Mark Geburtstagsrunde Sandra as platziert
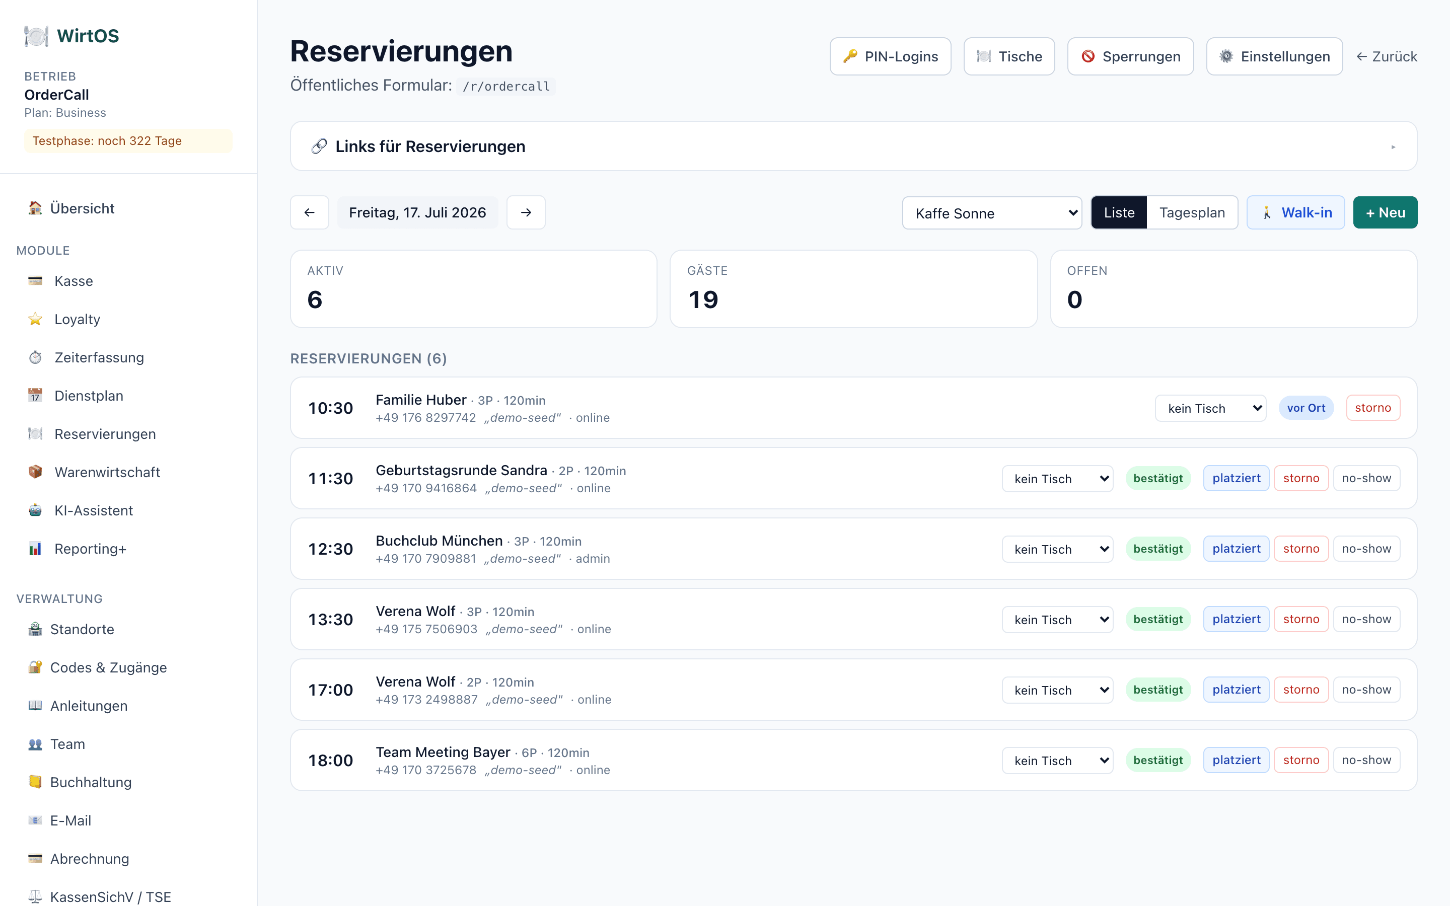The width and height of the screenshot is (1450, 906). (1236, 478)
